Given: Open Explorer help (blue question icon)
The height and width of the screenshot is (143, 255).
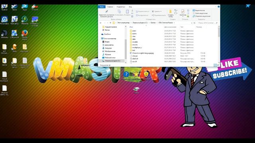Looking at the screenshot, I should coord(219,7).
